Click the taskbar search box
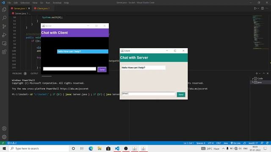The image size is (271, 152). pos(39,149)
